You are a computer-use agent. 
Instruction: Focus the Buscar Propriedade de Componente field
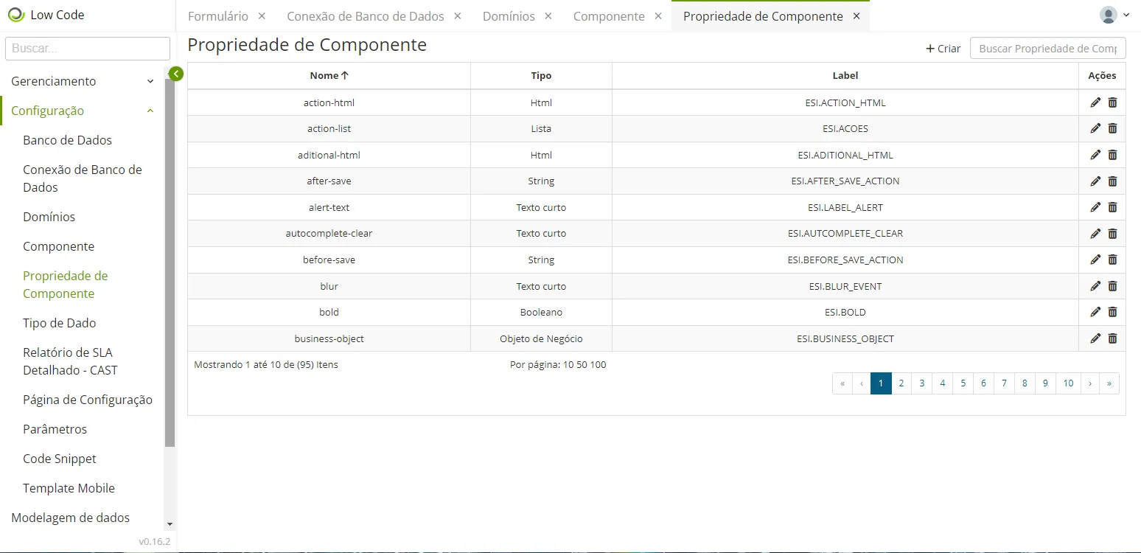(x=1047, y=48)
